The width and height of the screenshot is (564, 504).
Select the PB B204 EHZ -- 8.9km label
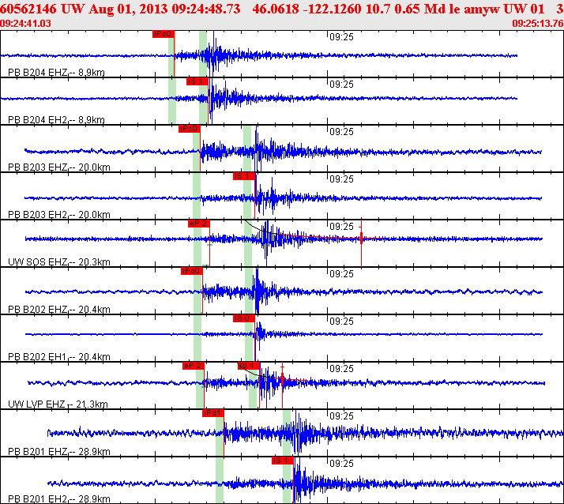56,73
